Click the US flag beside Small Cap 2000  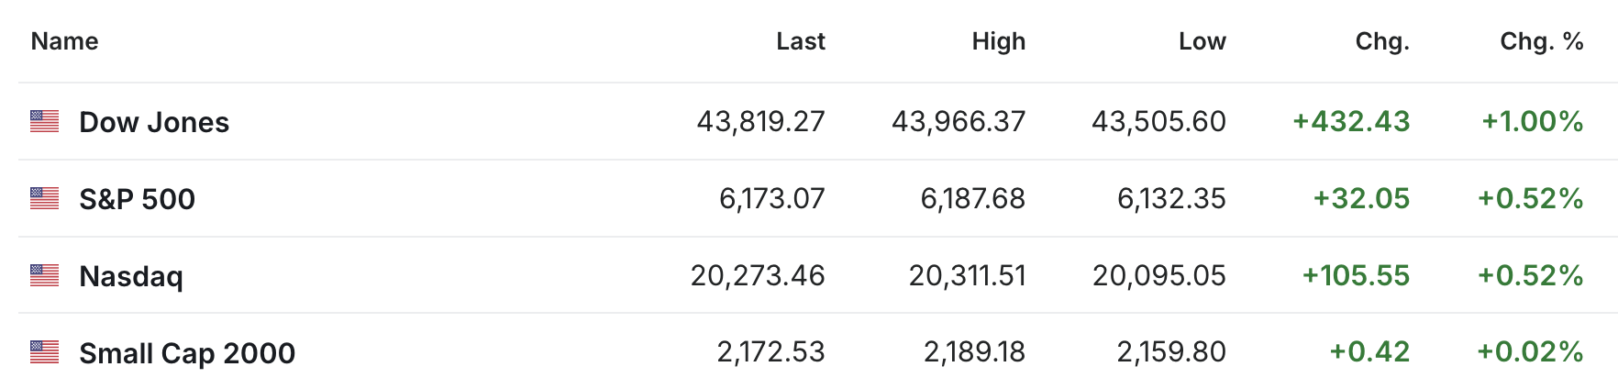coord(44,351)
